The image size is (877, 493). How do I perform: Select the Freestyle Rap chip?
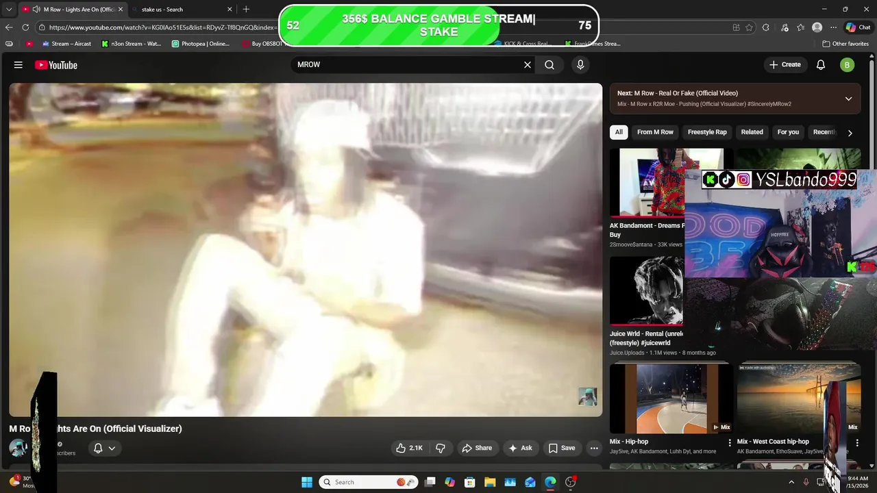[707, 132]
